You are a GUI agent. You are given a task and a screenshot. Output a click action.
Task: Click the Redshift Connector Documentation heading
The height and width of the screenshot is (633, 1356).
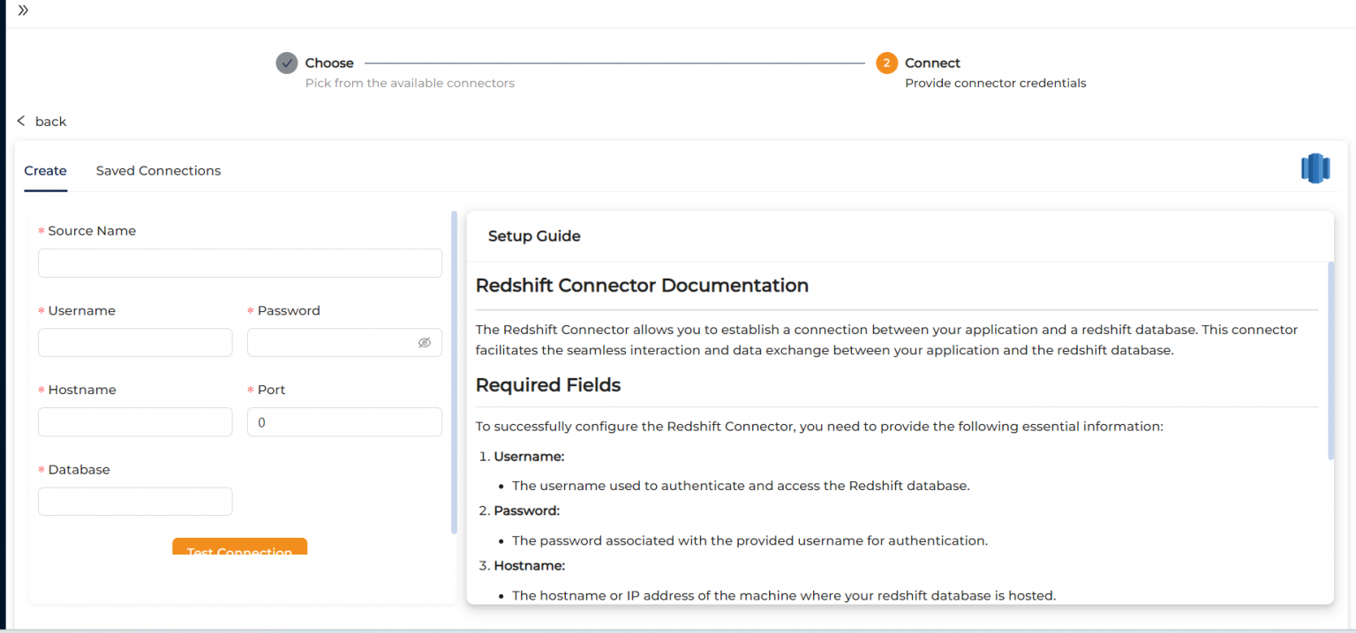click(642, 285)
